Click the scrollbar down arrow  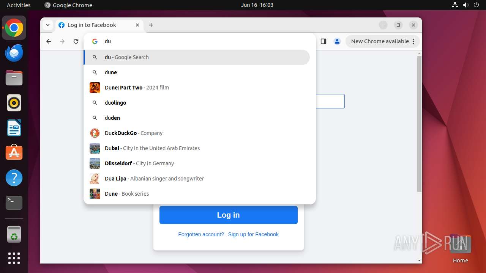(x=419, y=260)
